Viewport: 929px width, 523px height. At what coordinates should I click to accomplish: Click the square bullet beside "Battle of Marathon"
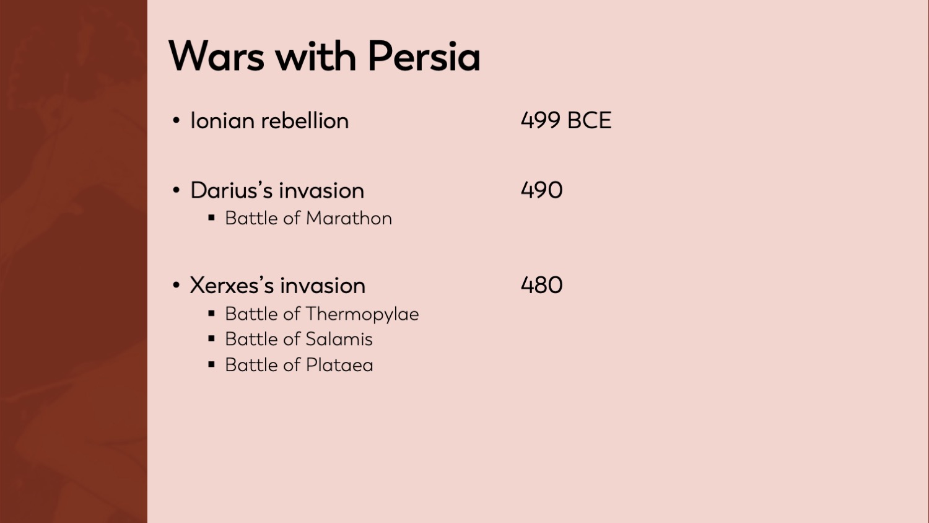(212, 218)
